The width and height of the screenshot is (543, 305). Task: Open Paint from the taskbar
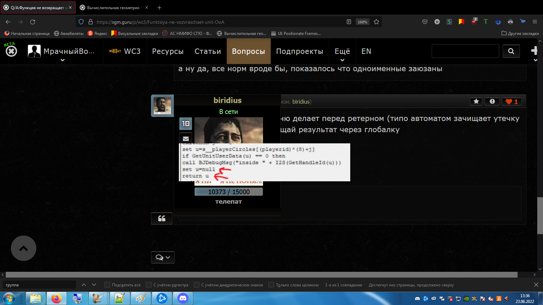click(x=141, y=299)
